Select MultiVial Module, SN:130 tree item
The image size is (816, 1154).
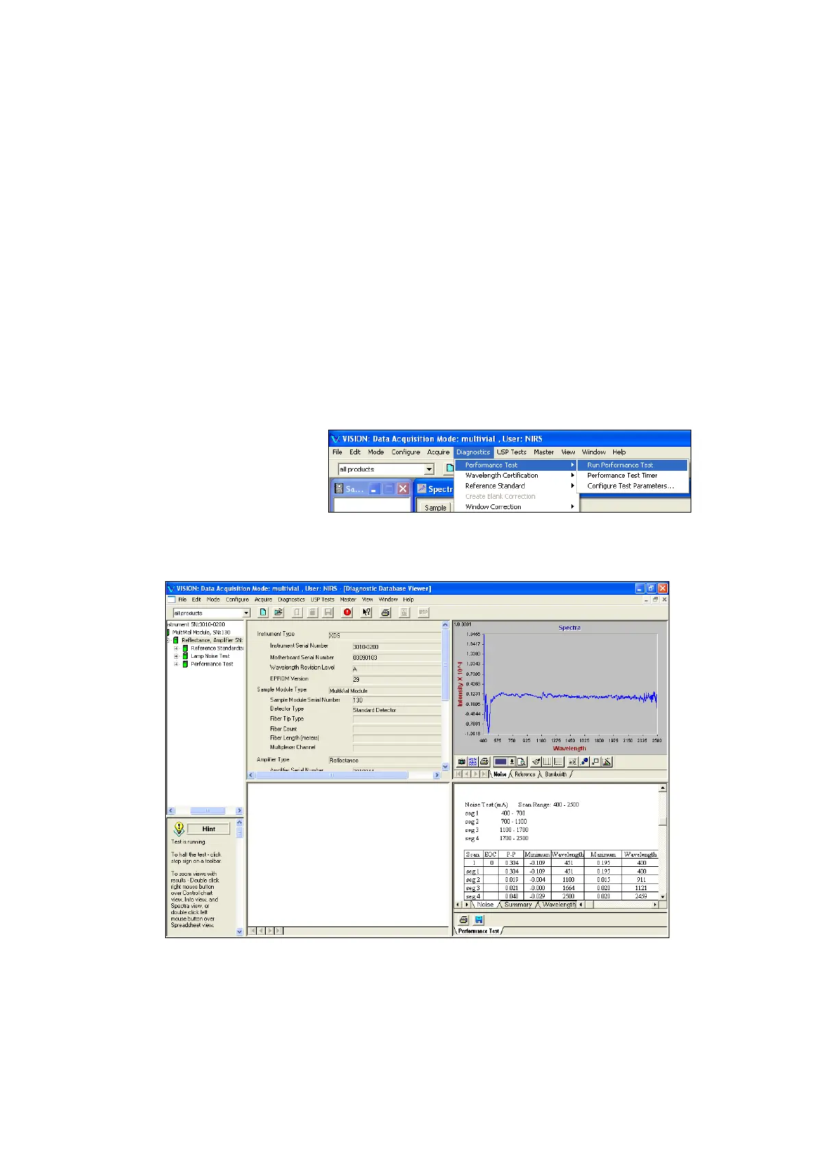click(201, 633)
